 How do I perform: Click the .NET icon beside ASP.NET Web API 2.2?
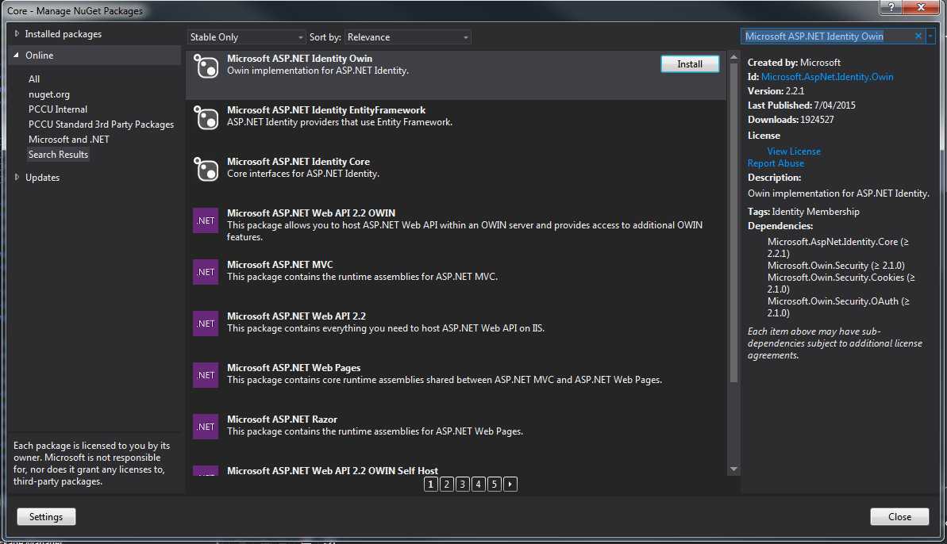coord(206,324)
